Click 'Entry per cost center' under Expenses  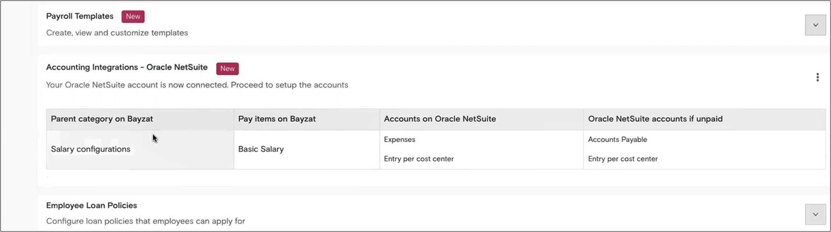pos(419,159)
